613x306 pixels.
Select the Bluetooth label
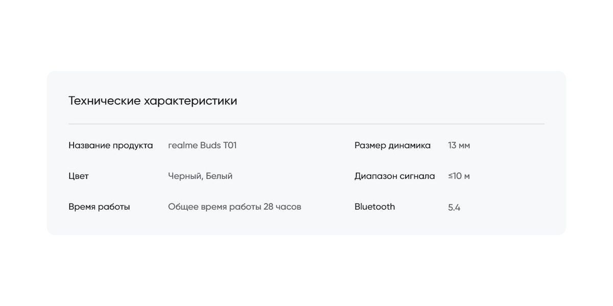[374, 207]
